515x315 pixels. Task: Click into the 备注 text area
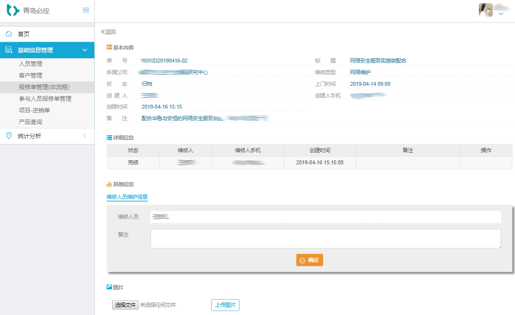pyautogui.click(x=326, y=238)
